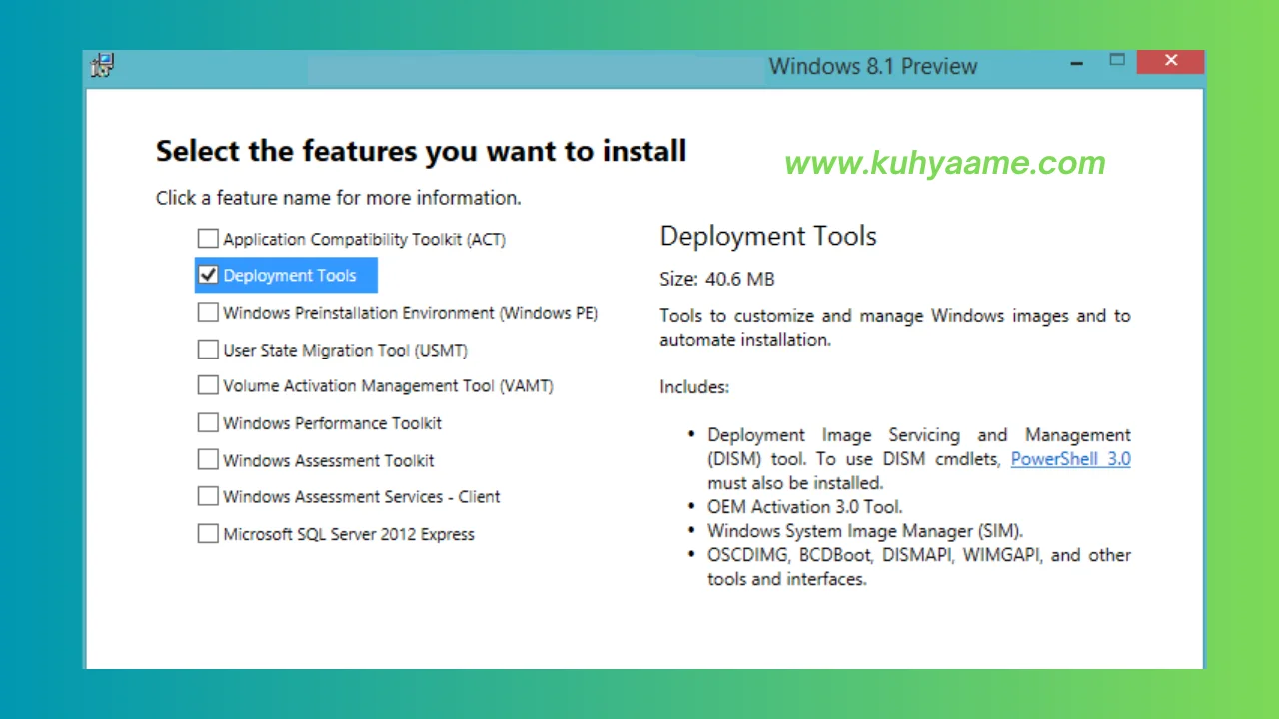Click User State Migration Tool (USMT) label
Viewport: 1279px width, 719px height.
[x=345, y=350]
